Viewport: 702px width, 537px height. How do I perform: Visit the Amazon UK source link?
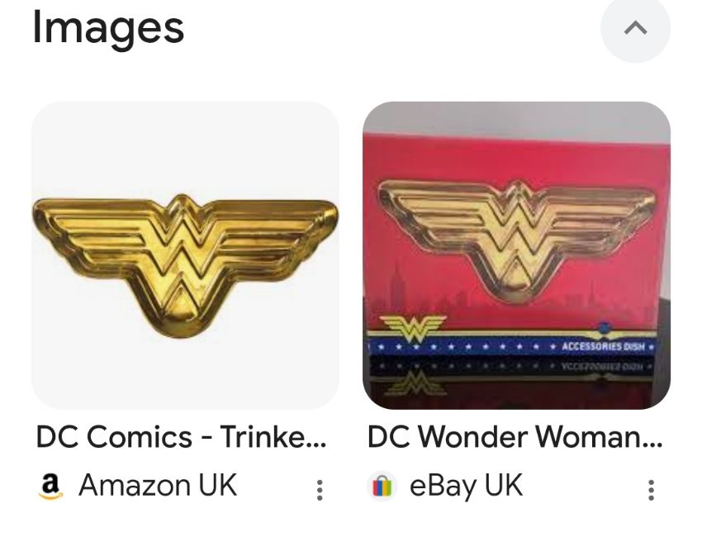157,486
